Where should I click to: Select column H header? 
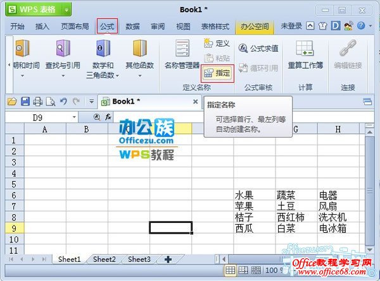coord(338,129)
